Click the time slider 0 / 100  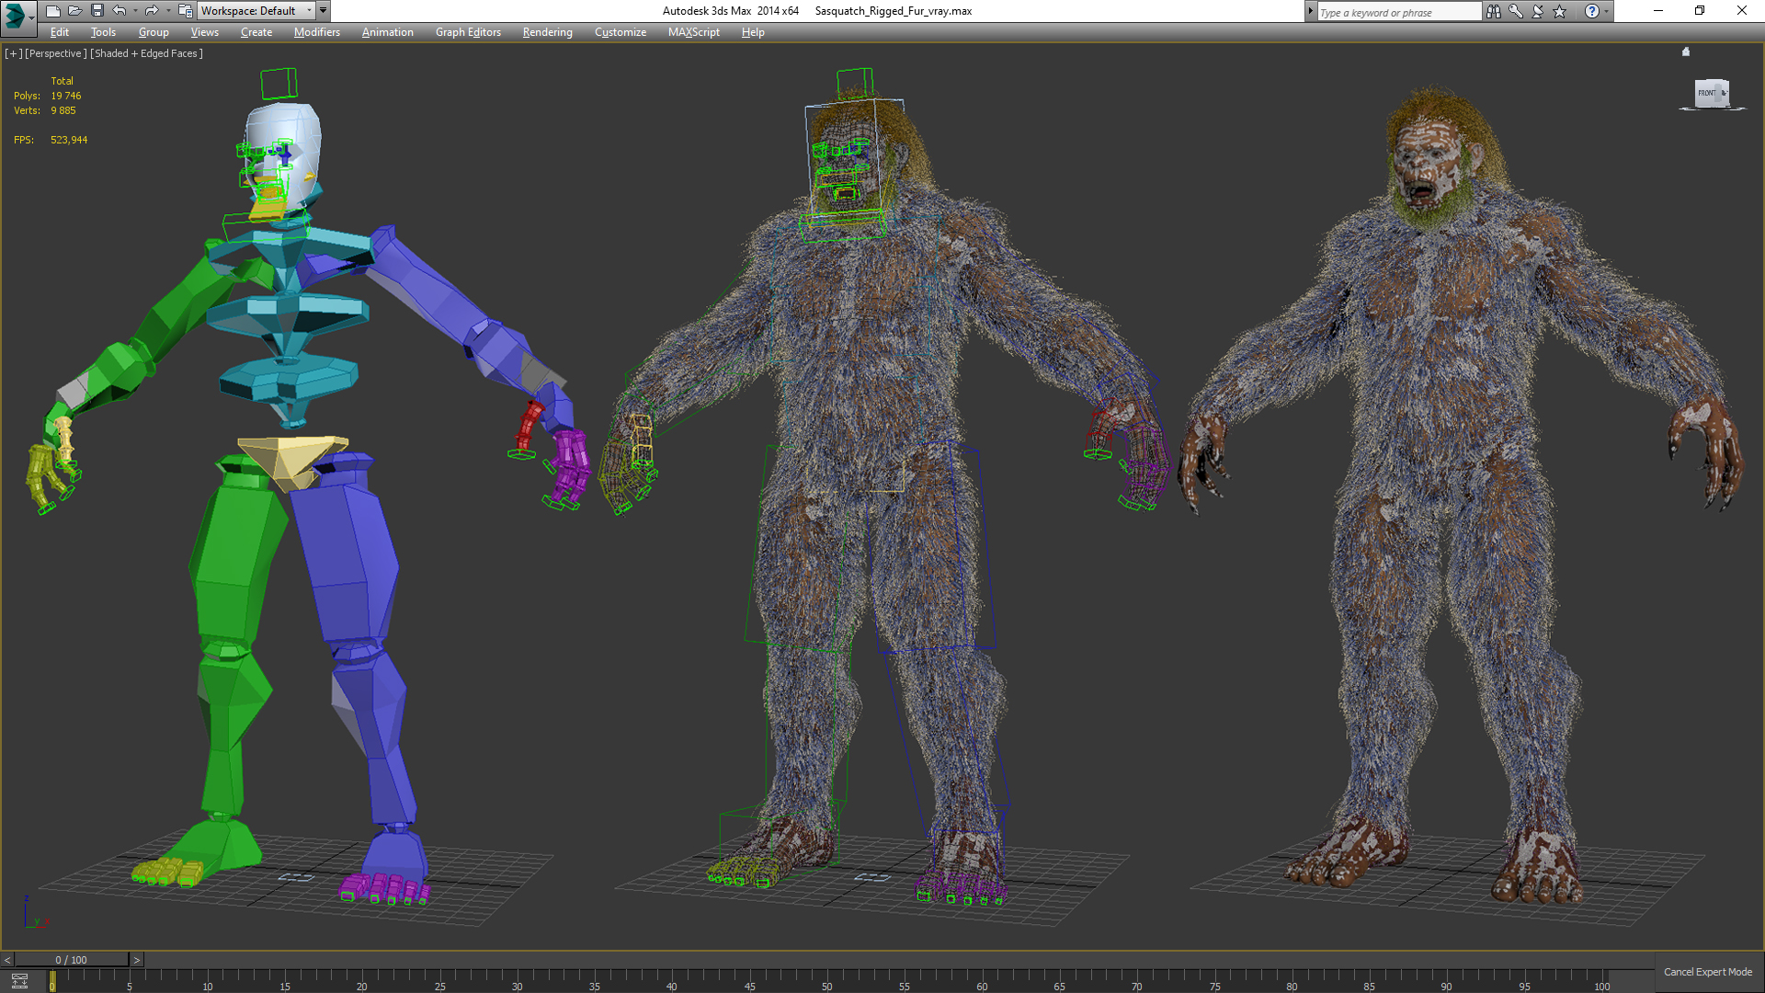(x=71, y=960)
